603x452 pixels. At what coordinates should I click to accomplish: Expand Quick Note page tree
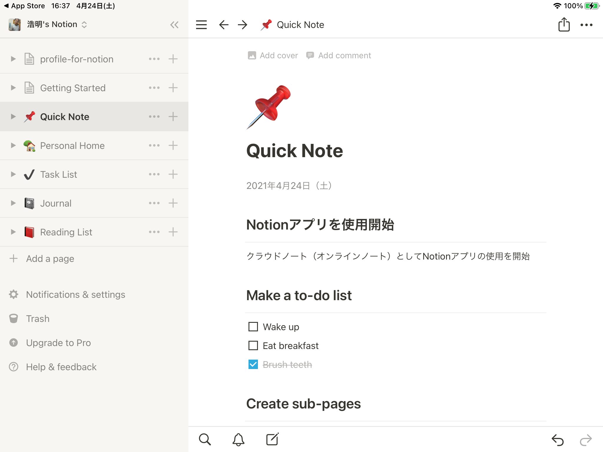click(13, 117)
